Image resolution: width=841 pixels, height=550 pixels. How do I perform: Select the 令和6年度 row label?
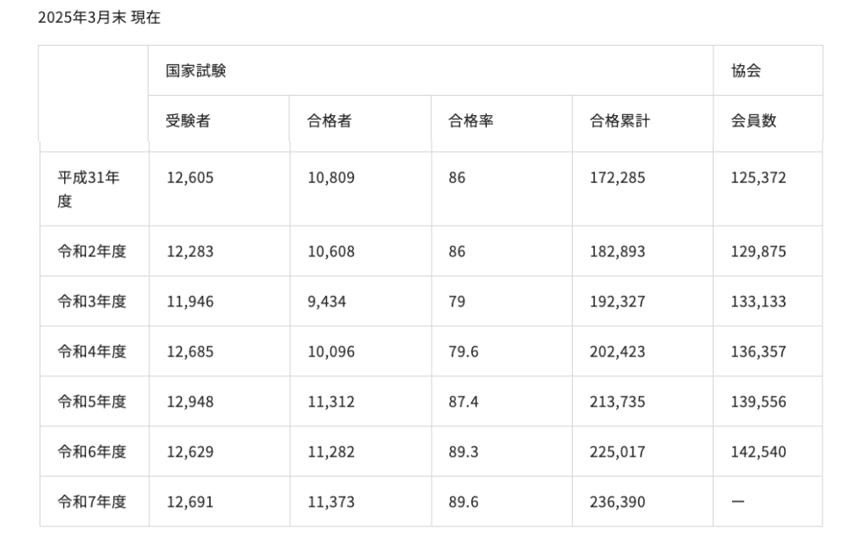(92, 452)
